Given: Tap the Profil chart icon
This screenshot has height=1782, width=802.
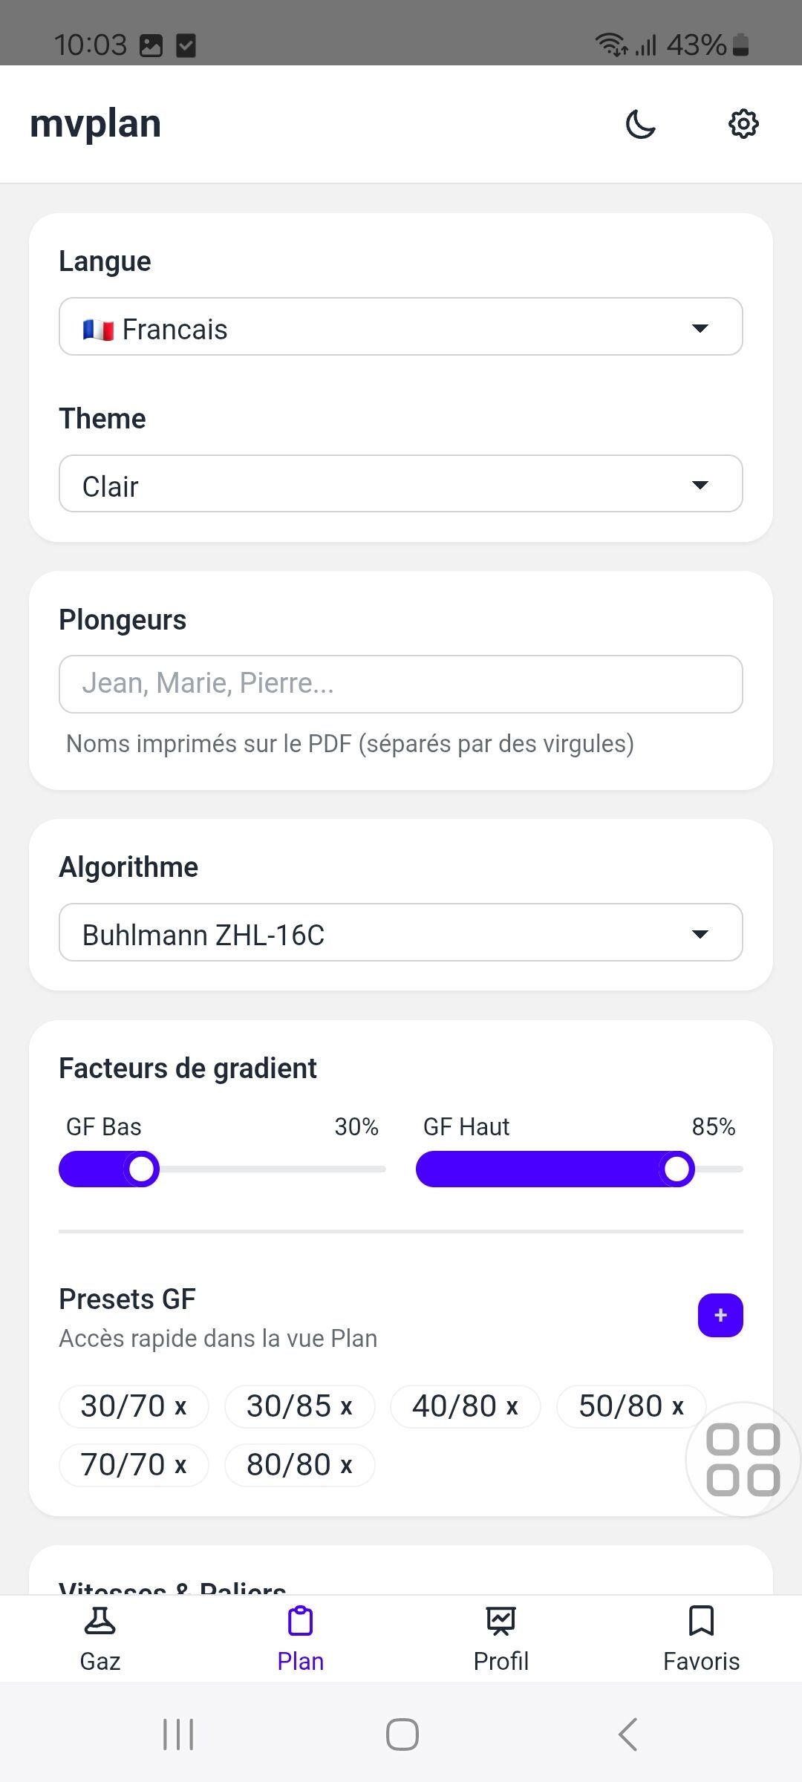Looking at the screenshot, I should (501, 1621).
